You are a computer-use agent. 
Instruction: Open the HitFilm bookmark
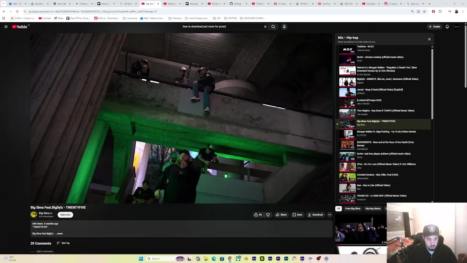pos(23,18)
